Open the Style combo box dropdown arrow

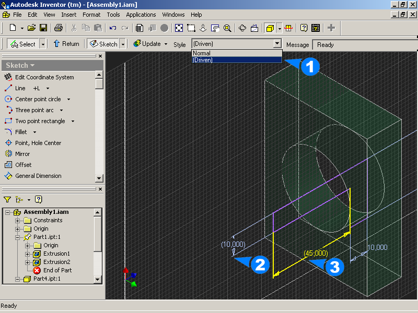[277, 43]
